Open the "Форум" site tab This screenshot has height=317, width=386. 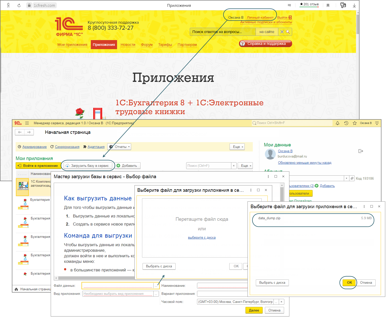147,45
